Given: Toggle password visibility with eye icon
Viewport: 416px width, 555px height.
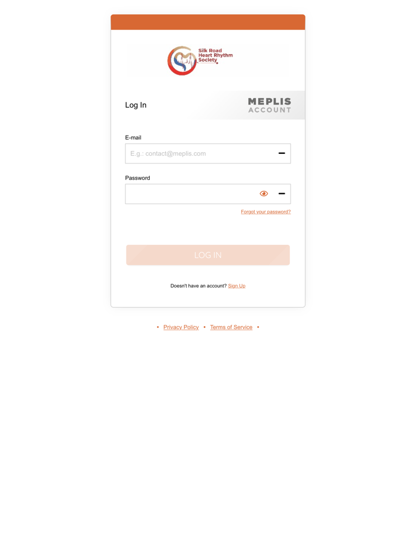Looking at the screenshot, I should point(264,194).
